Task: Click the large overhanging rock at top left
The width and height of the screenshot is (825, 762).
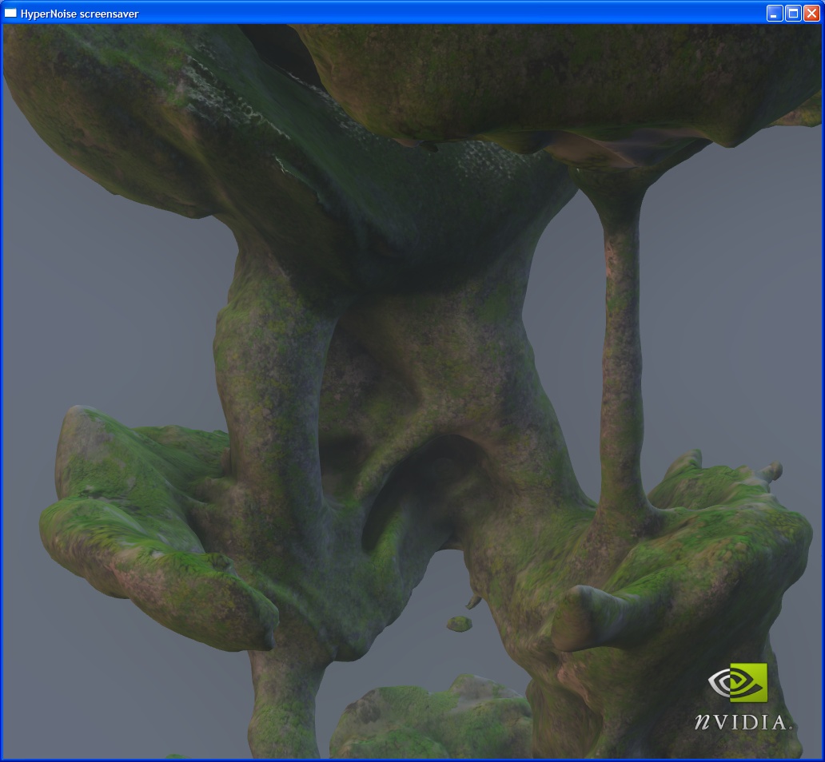Action: point(120,120)
